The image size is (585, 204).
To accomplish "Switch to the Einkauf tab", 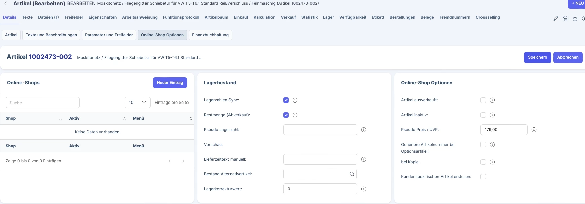I will point(241,17).
